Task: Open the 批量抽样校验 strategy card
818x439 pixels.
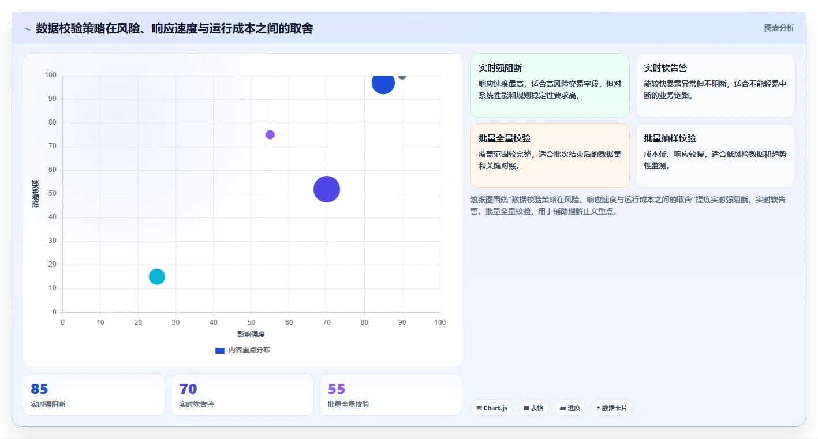Action: pos(715,156)
